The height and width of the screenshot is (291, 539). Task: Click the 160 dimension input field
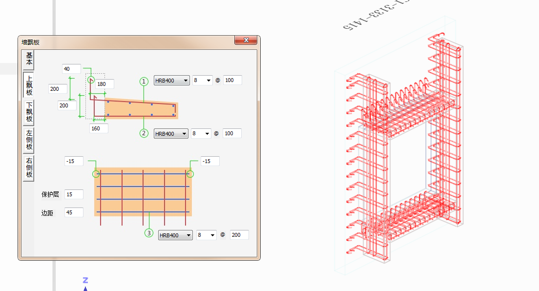tap(99, 128)
